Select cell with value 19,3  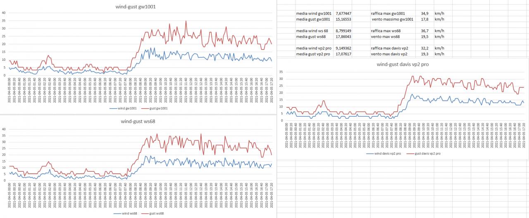[x=424, y=54]
